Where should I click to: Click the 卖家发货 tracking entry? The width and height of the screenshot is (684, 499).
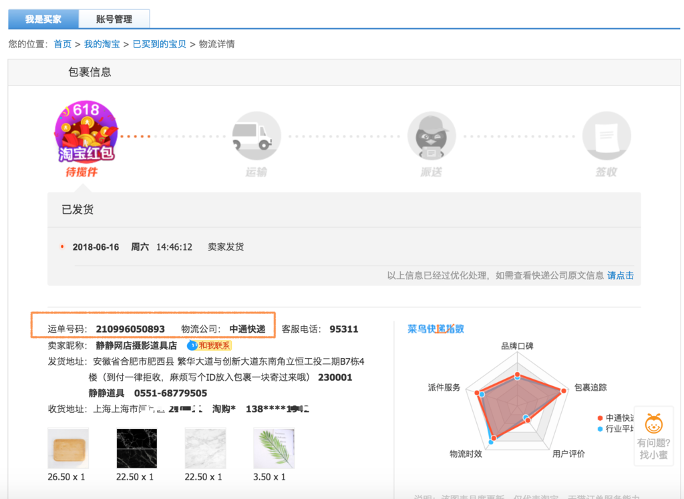[226, 247]
